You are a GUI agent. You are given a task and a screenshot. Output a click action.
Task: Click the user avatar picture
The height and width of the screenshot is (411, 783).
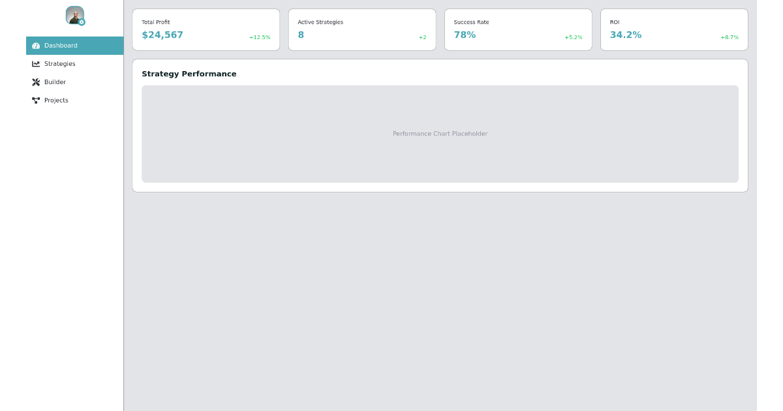click(x=74, y=15)
